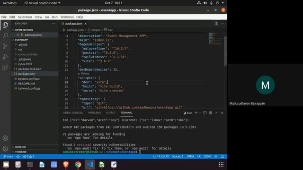Change language mode JSON
Viewport: 303px width, 170px height.
(x=207, y=156)
